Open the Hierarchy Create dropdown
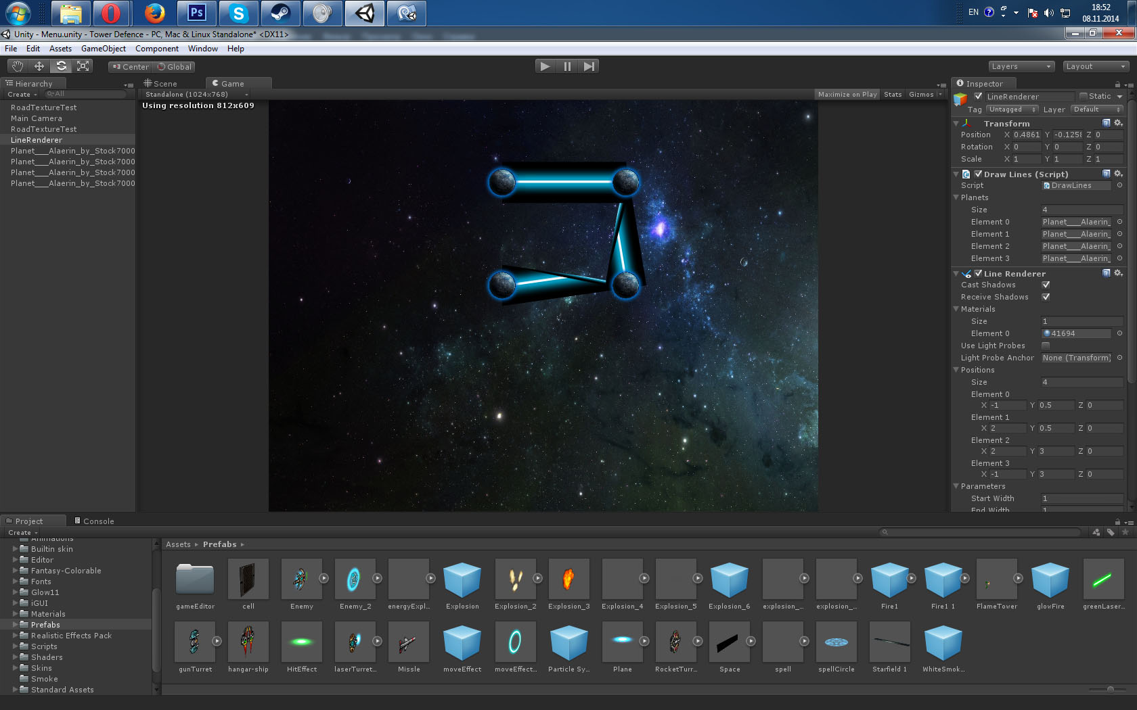The height and width of the screenshot is (710, 1137). [x=22, y=95]
